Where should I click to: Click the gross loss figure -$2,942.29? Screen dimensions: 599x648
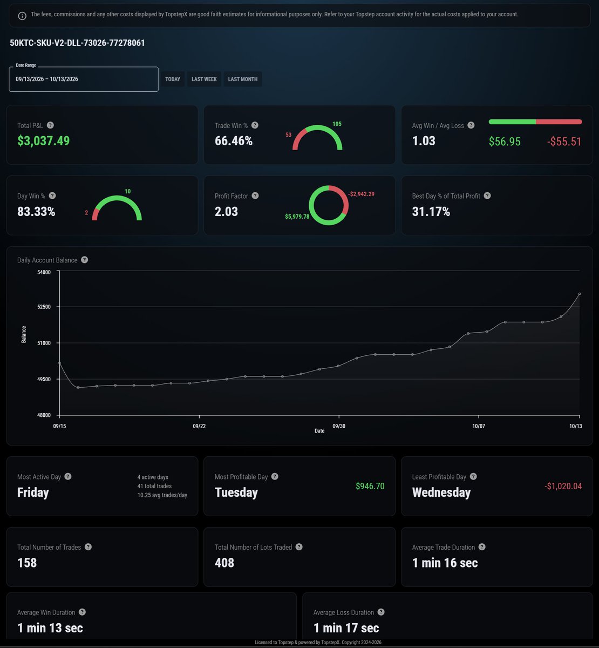(362, 194)
